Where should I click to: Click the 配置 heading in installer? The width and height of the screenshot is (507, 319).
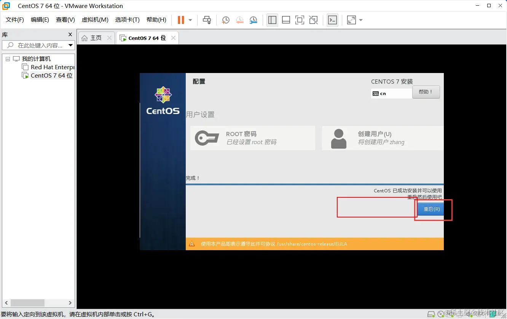tap(199, 82)
